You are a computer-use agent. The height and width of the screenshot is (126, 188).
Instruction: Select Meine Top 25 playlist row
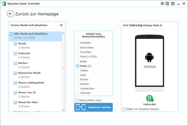[35, 94]
